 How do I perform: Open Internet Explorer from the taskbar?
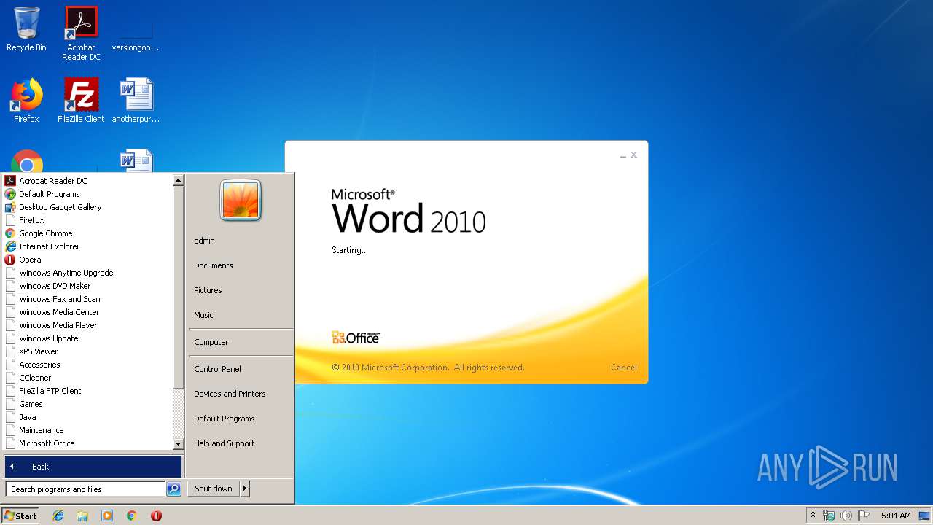[58, 516]
